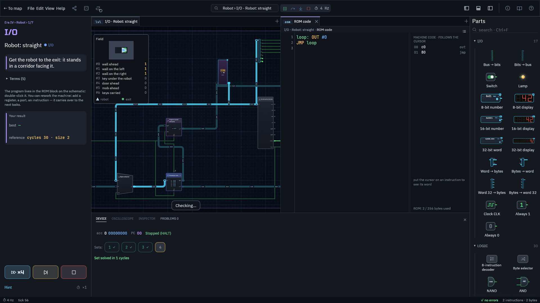
Task: Toggle the left sidebar panel icon
Action: click(x=467, y=8)
